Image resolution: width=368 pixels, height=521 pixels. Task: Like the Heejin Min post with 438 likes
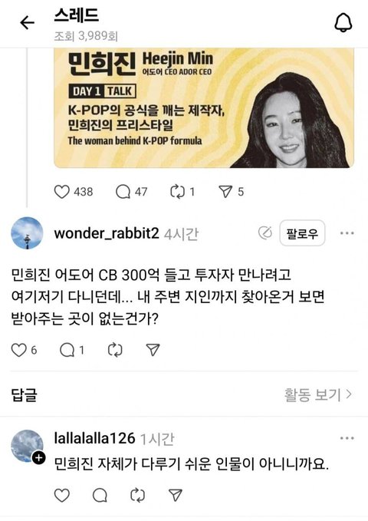point(62,192)
